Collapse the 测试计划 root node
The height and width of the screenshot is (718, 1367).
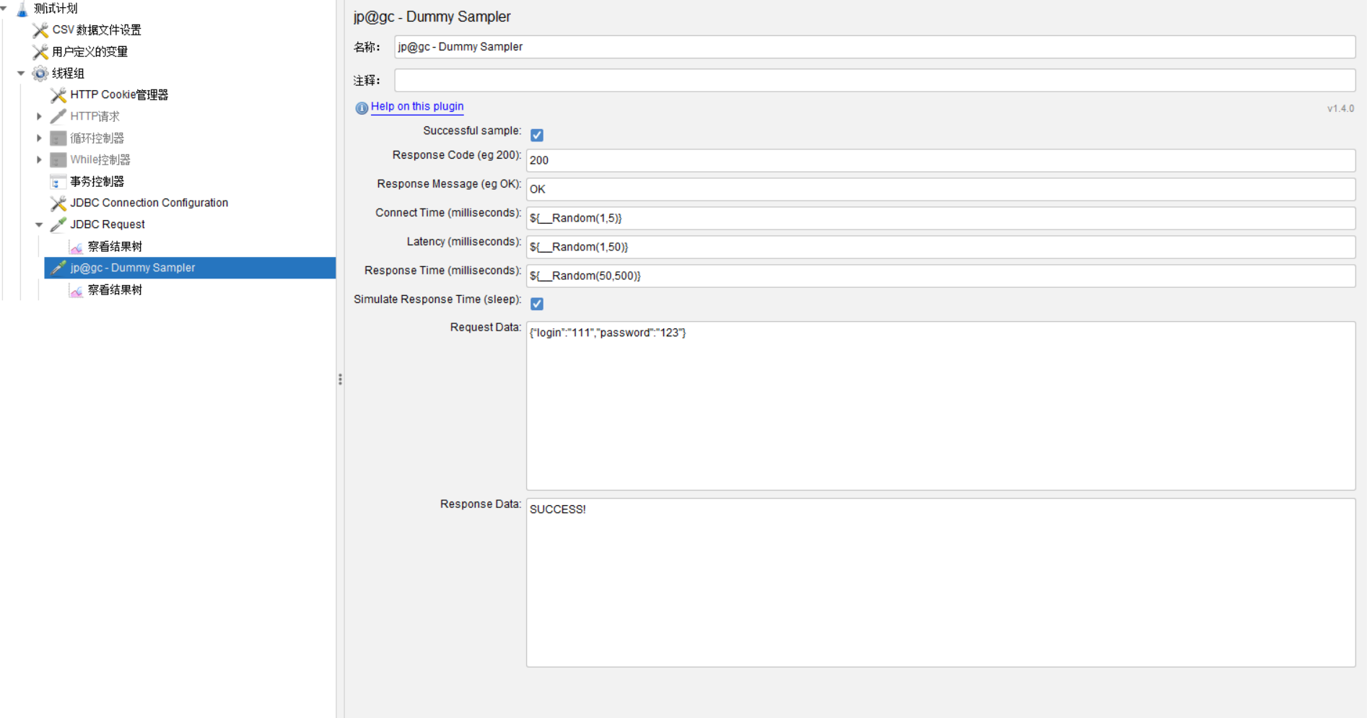pyautogui.click(x=4, y=9)
